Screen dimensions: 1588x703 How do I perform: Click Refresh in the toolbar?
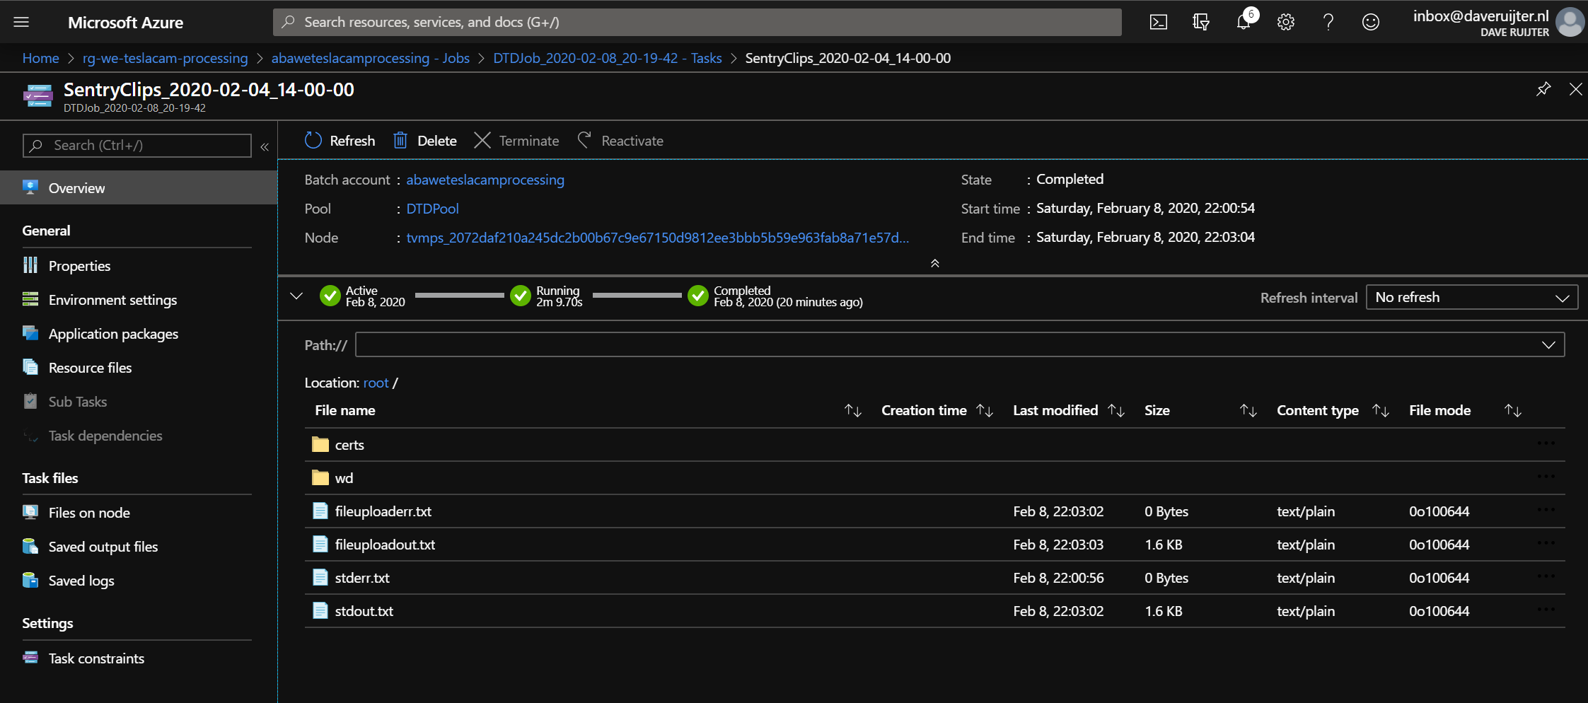click(x=340, y=141)
